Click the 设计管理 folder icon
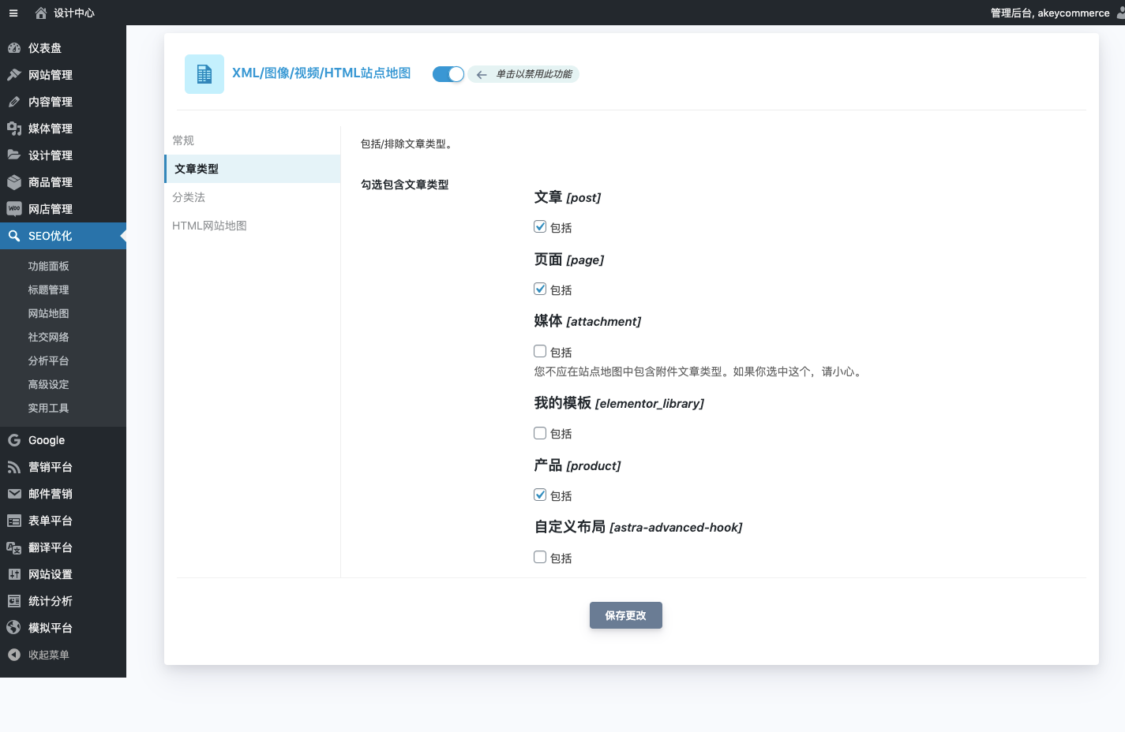 pos(14,155)
